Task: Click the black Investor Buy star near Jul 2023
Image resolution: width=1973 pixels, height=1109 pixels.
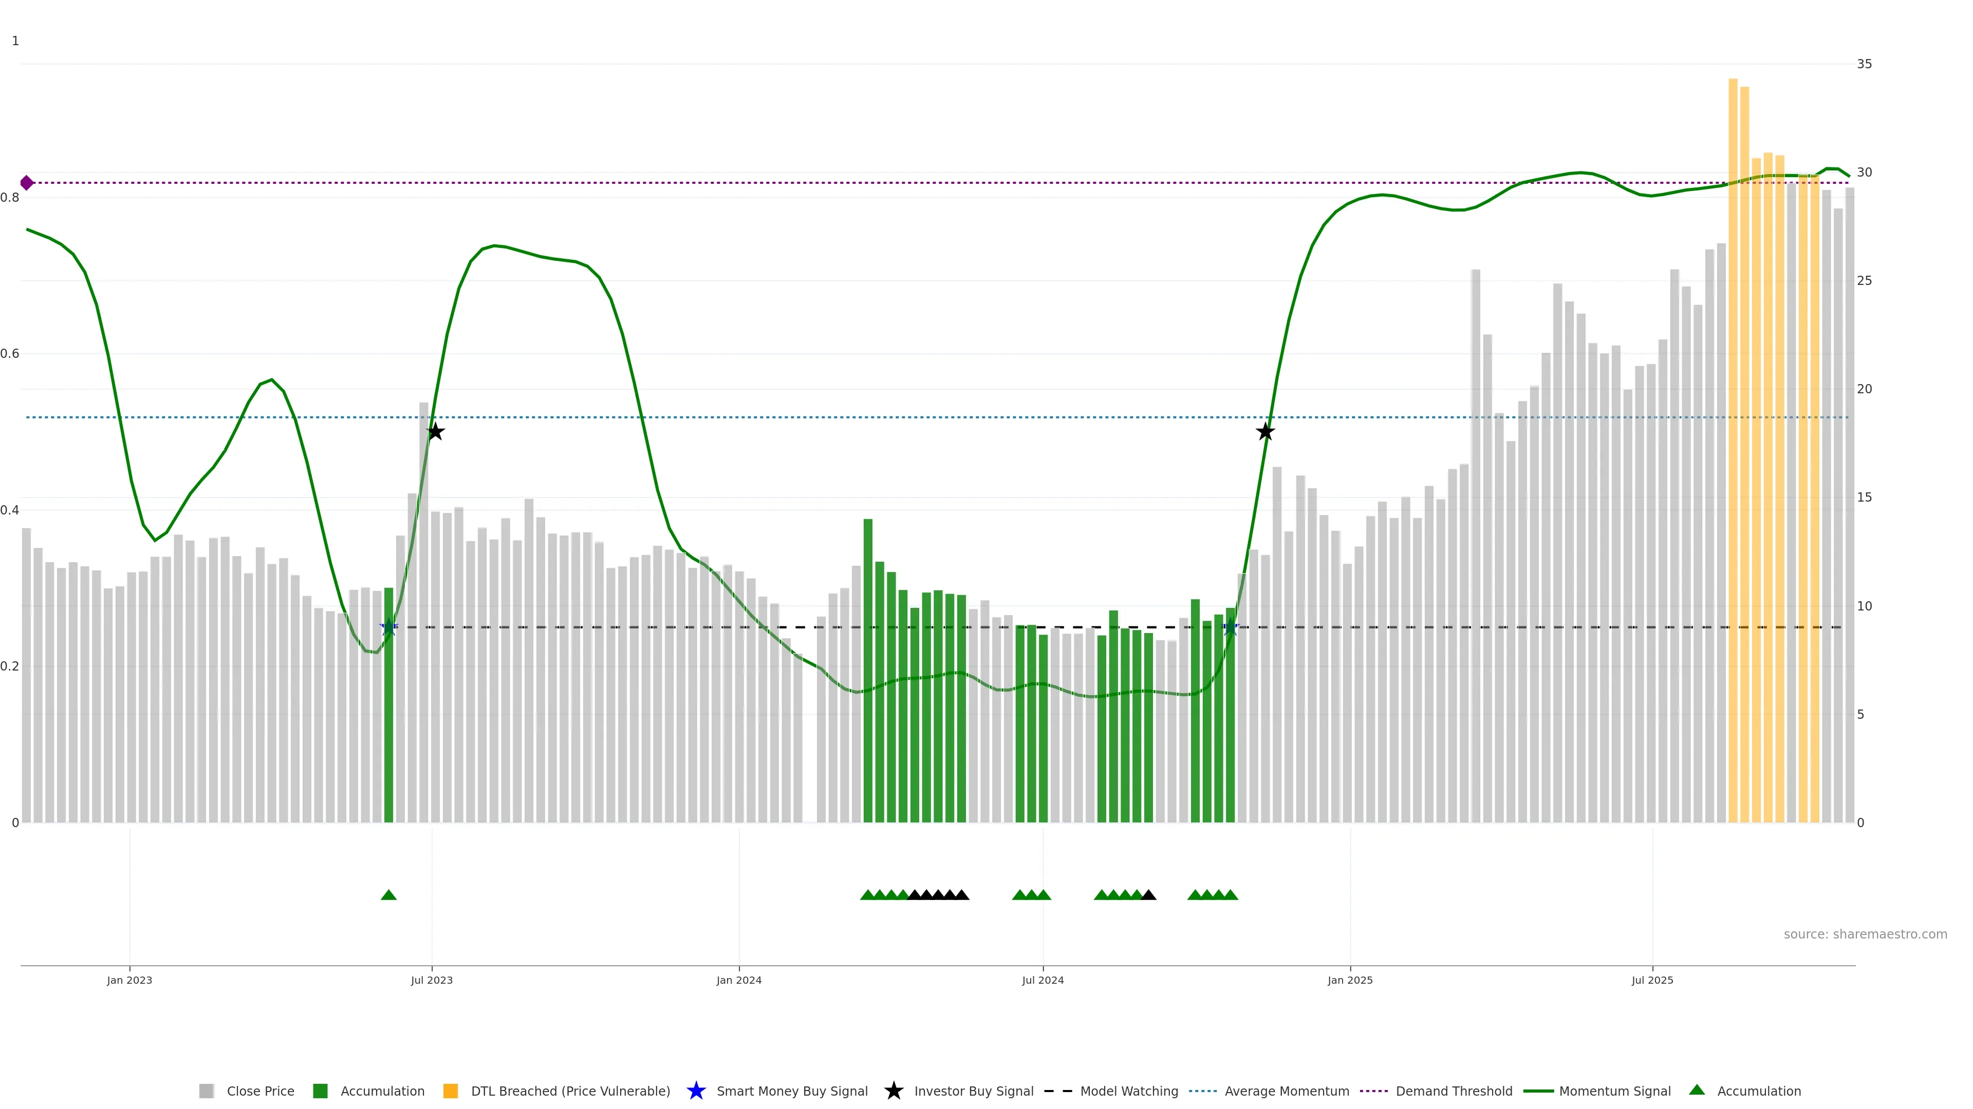Action: point(435,432)
